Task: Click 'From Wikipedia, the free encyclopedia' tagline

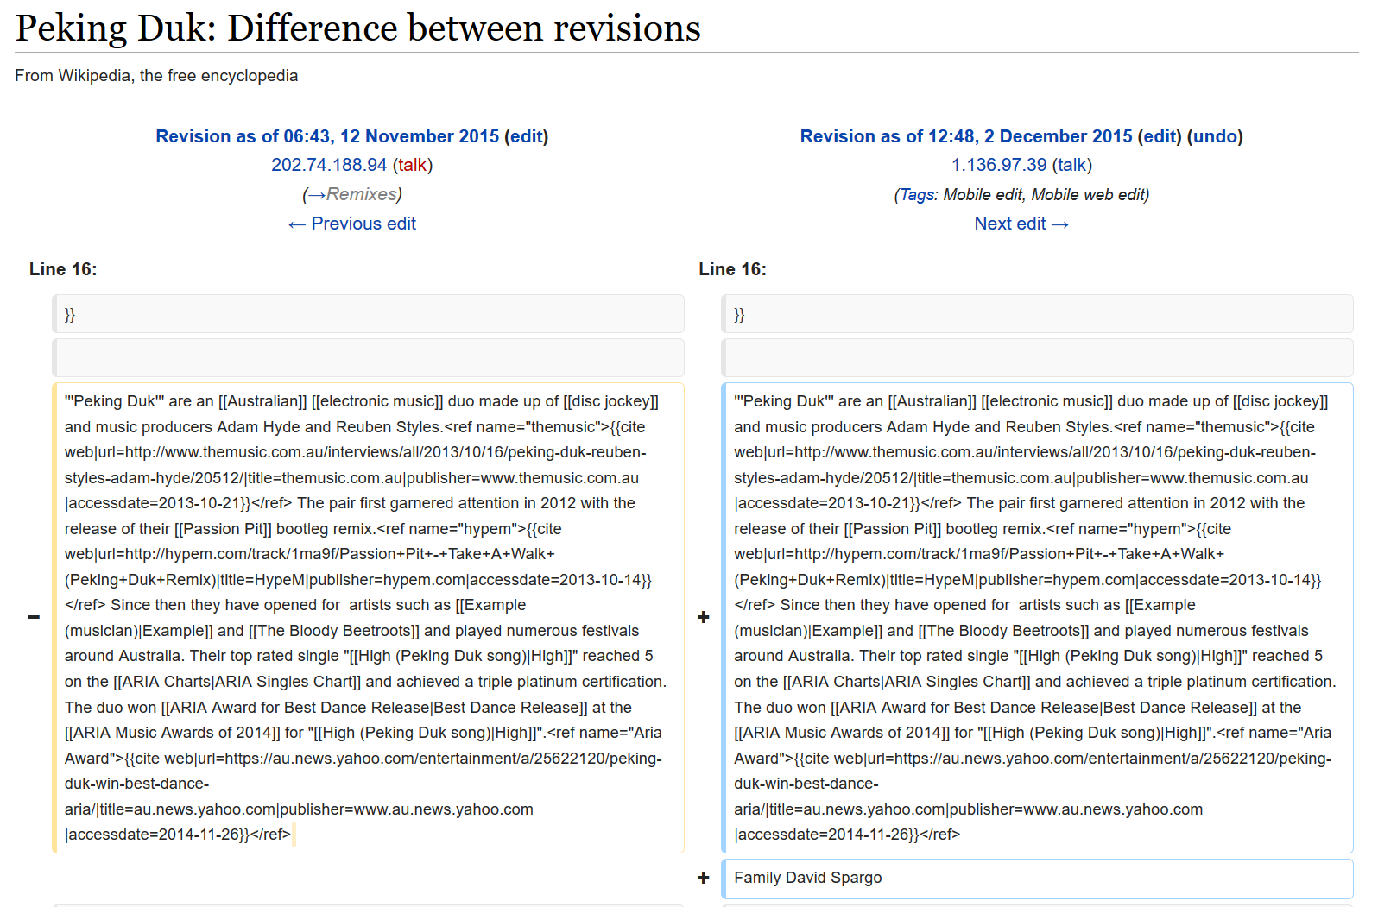Action: point(156,76)
